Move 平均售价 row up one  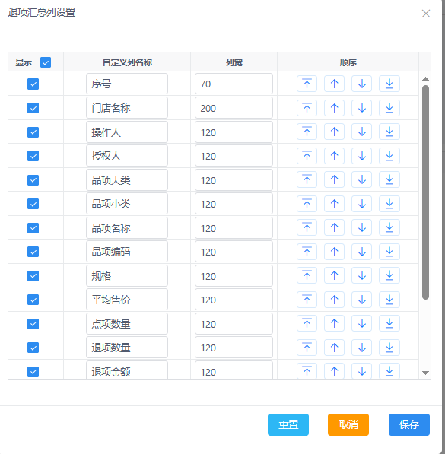click(335, 300)
